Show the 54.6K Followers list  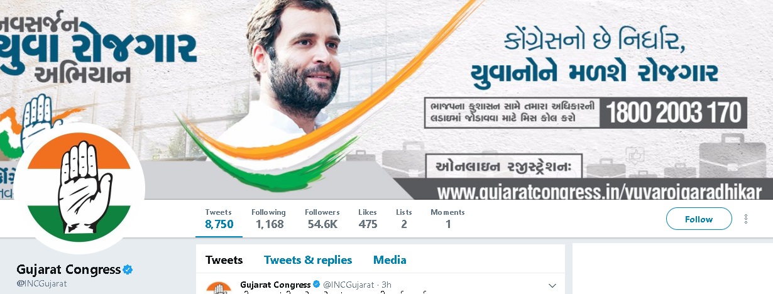pyautogui.click(x=322, y=218)
